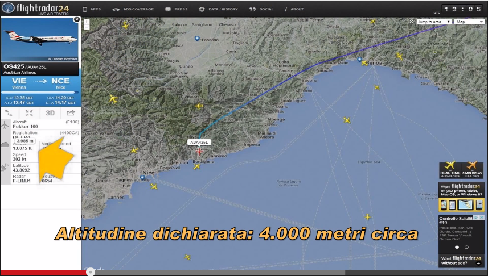Image resolution: width=488 pixels, height=276 pixels.
Task: Open the APPS menu
Action: (92, 9)
